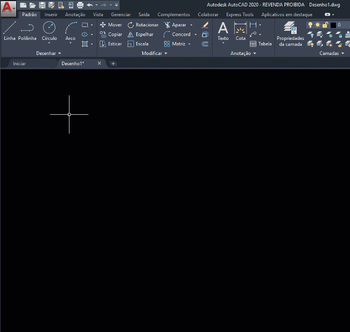This screenshot has height=332, width=350.
Task: Expand the linear dimension dropdown arrow
Action: [260, 25]
